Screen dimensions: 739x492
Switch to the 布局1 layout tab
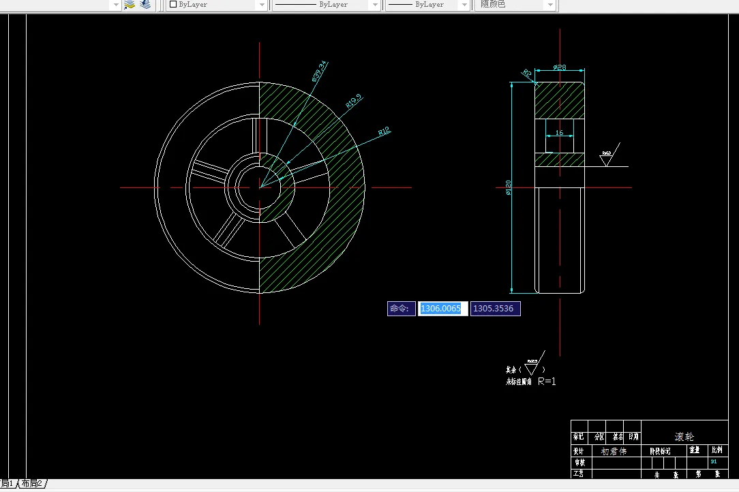click(7, 484)
